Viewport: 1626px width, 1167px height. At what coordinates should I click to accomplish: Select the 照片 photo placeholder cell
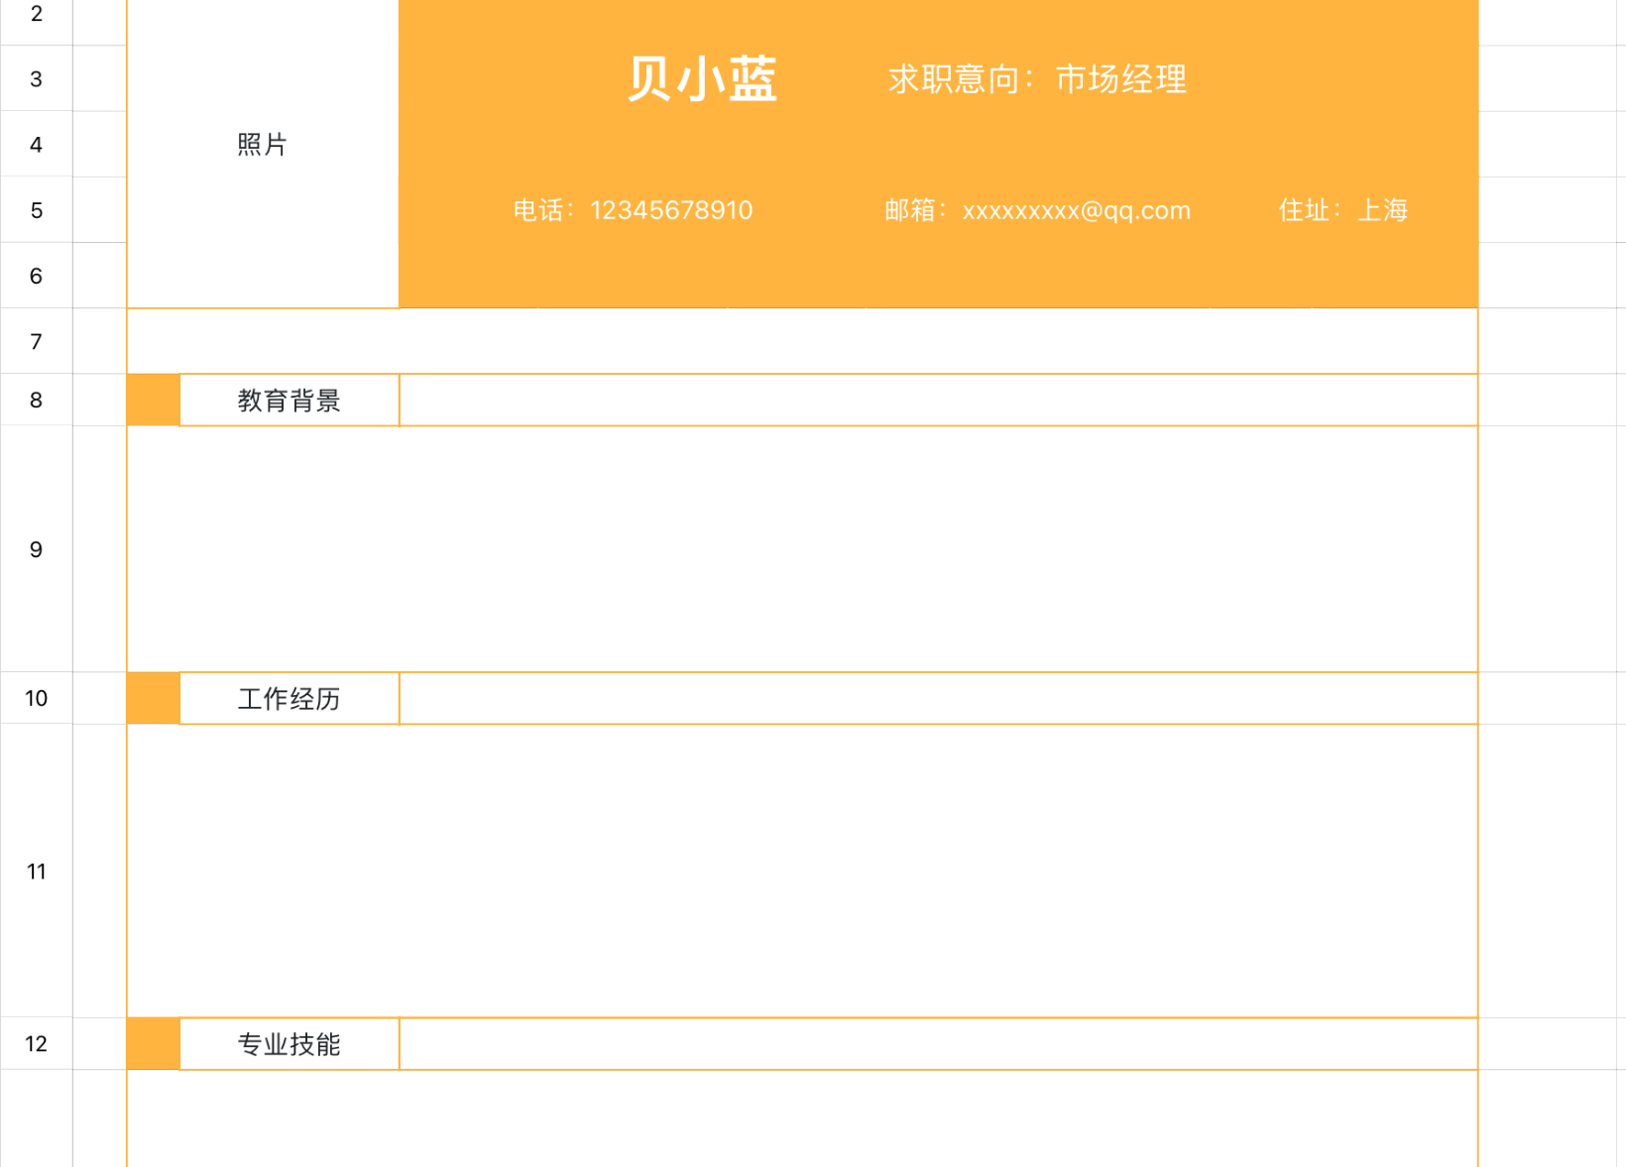263,145
